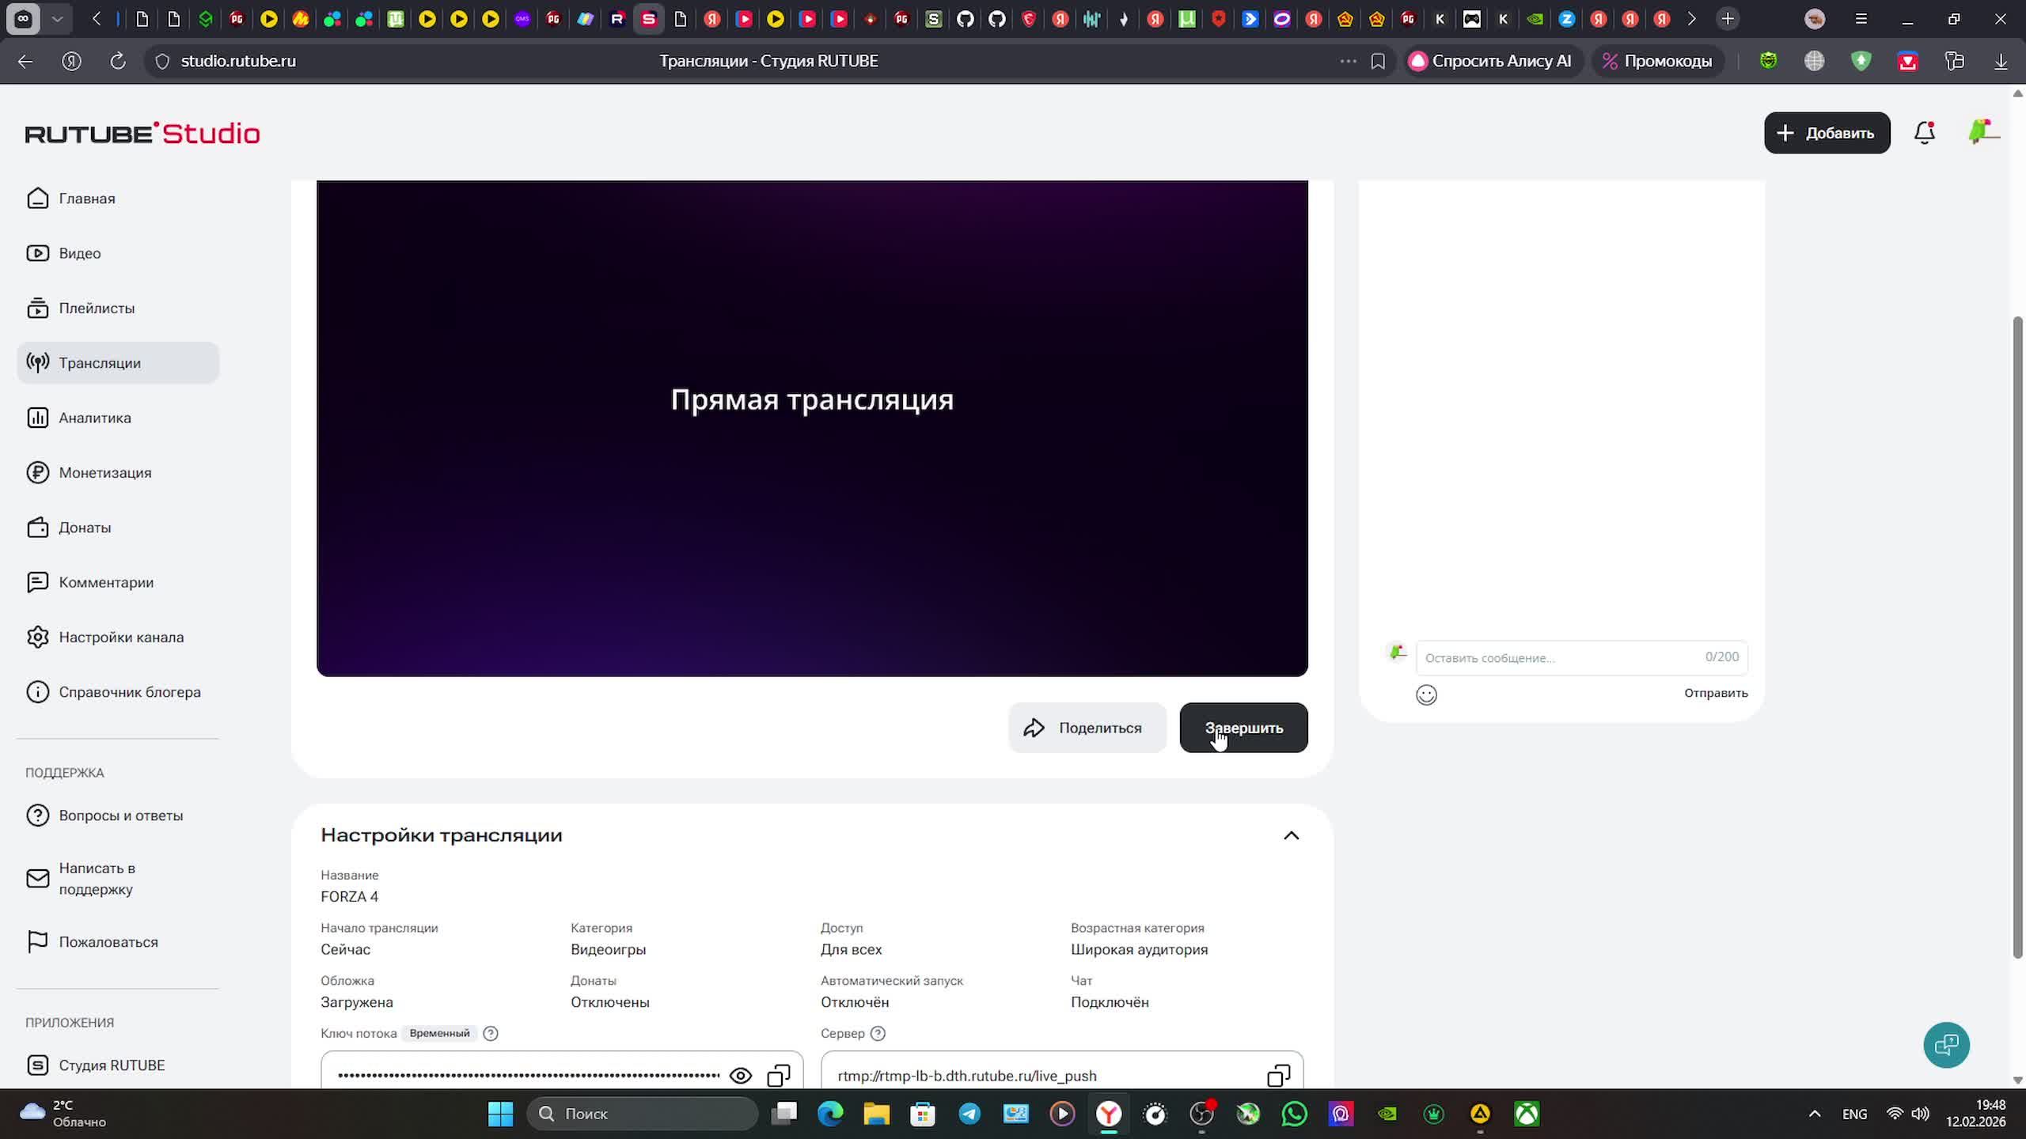2026x1139 pixels.
Task: Open Telegram from the taskbar
Action: coord(969,1114)
